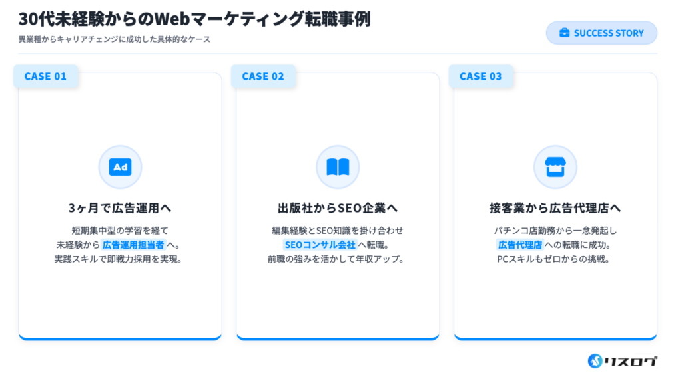This screenshot has height=381, width=682.
Task: Click the PCスキルもゼロからの挑戦 line
Action: coord(555,259)
